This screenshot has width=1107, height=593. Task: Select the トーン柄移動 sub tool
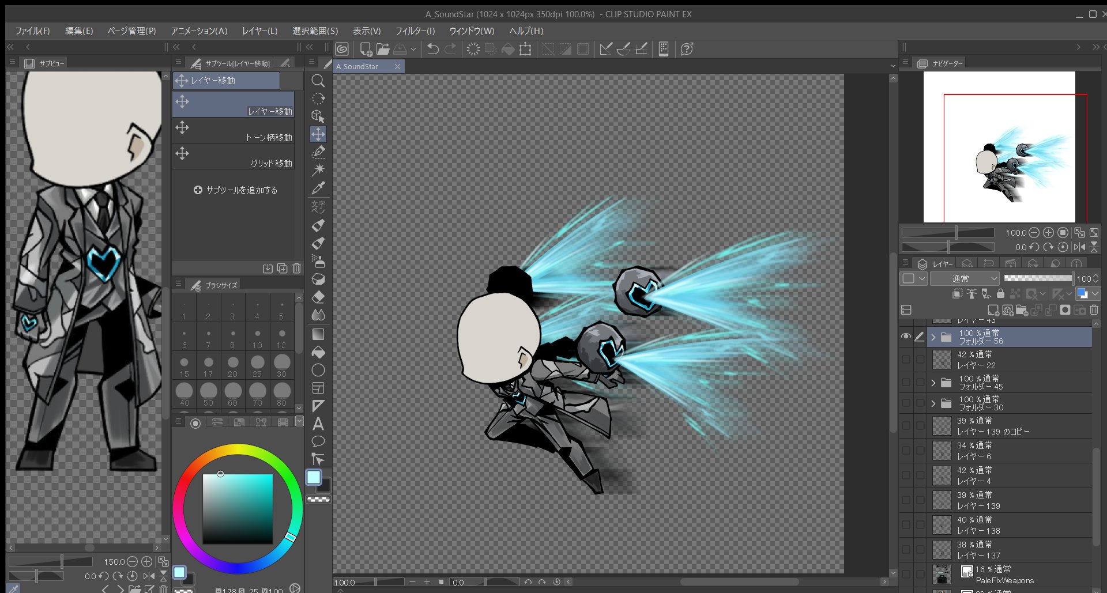[x=234, y=130]
